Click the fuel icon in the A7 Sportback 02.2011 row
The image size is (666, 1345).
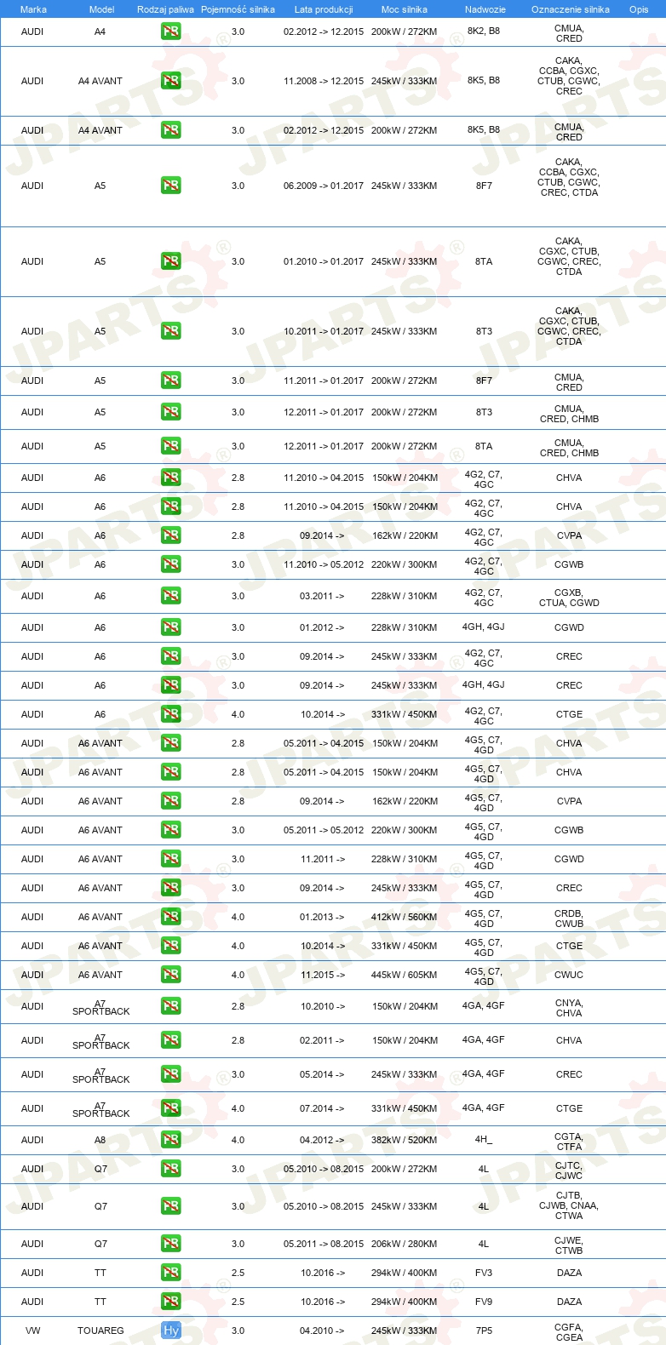tap(171, 1040)
